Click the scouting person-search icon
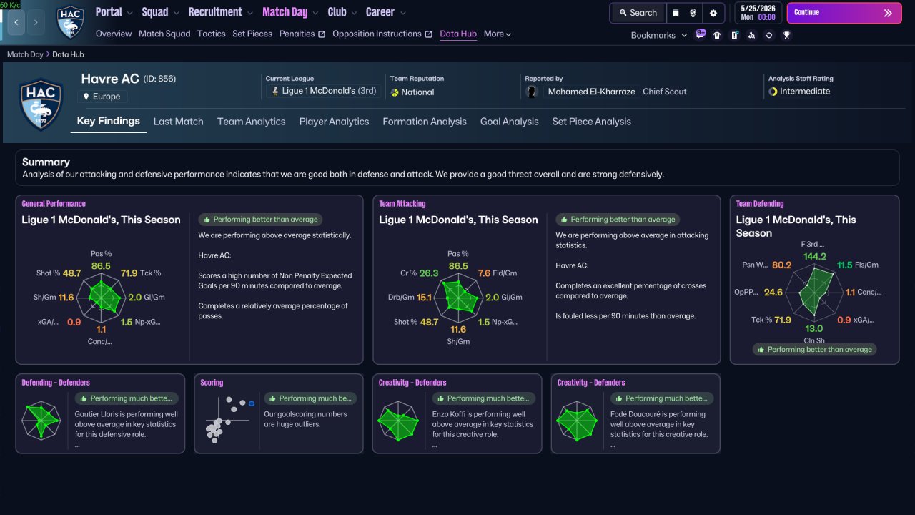Screen dimensions: 915x515 tap(751, 35)
